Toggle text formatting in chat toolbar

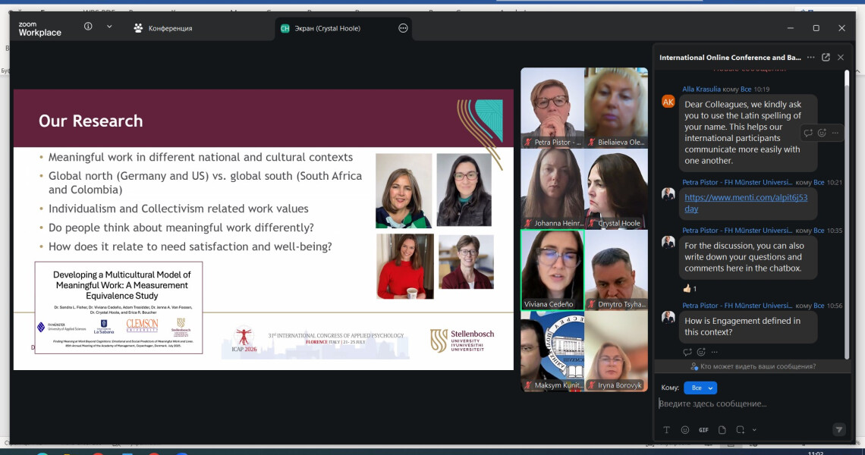click(666, 430)
